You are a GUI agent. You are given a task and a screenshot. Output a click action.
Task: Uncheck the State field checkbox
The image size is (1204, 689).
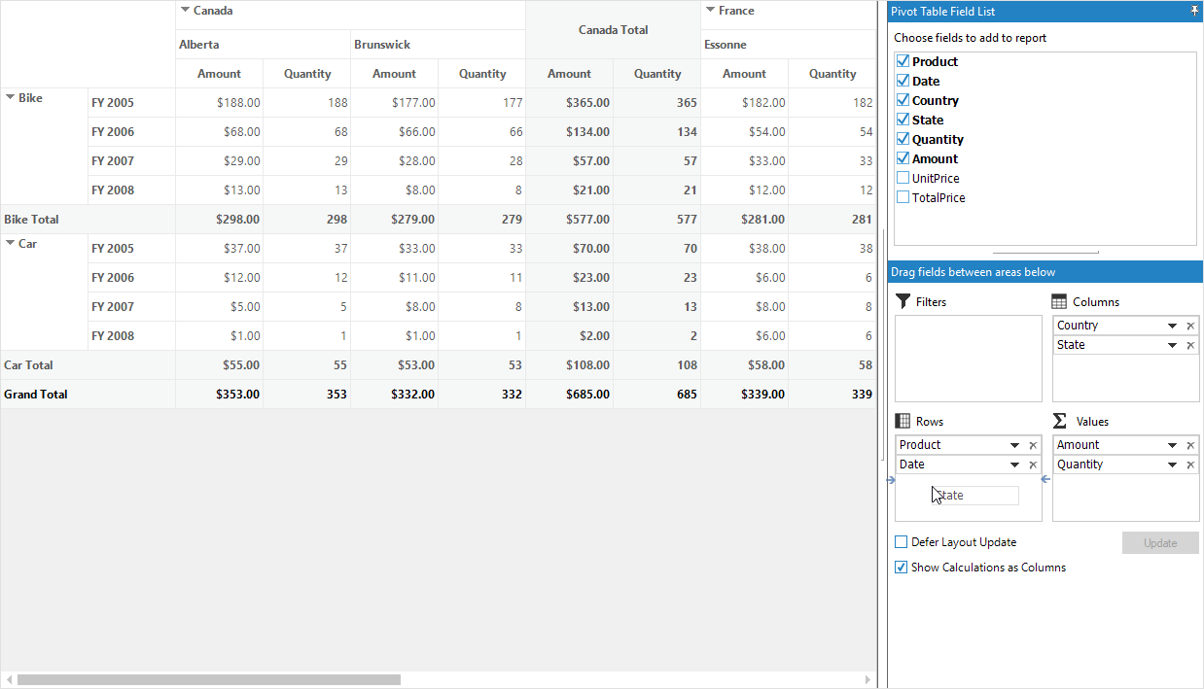coord(903,120)
